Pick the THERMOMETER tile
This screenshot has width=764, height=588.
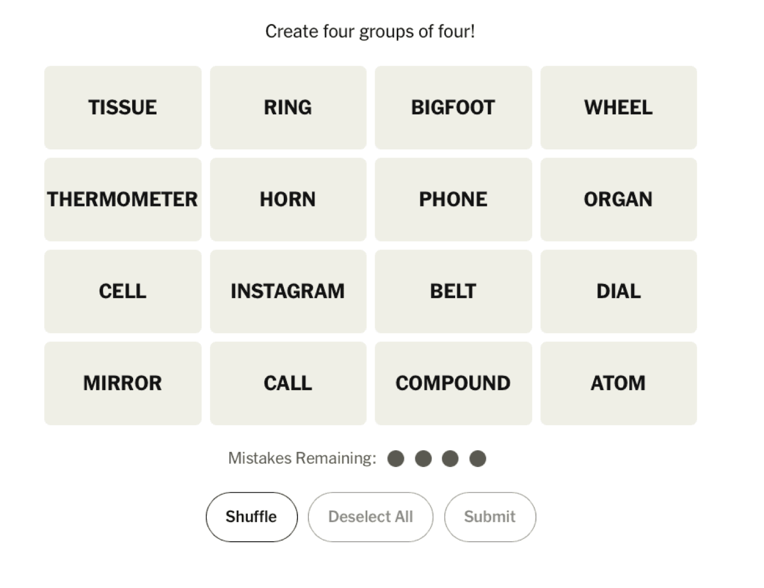(122, 199)
